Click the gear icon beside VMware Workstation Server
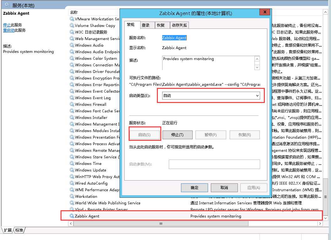 [72, 19]
